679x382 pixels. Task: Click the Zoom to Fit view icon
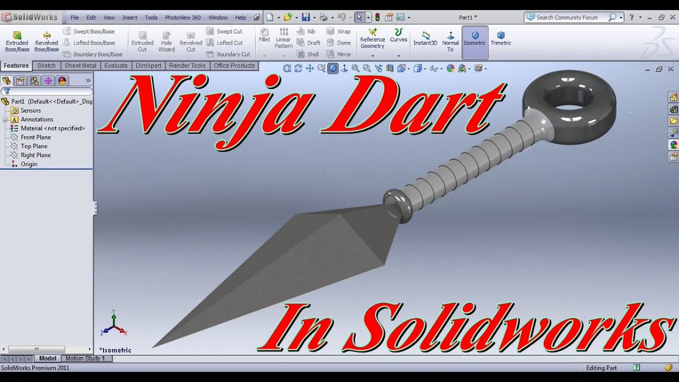tap(355, 68)
